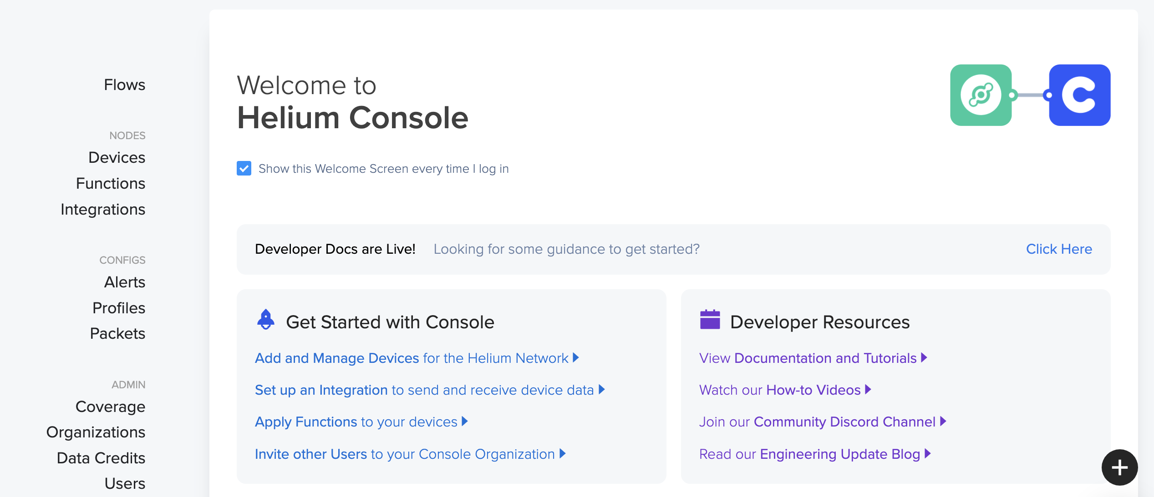Click the green Helium logo icon
Image resolution: width=1154 pixels, height=497 pixels.
click(x=981, y=95)
